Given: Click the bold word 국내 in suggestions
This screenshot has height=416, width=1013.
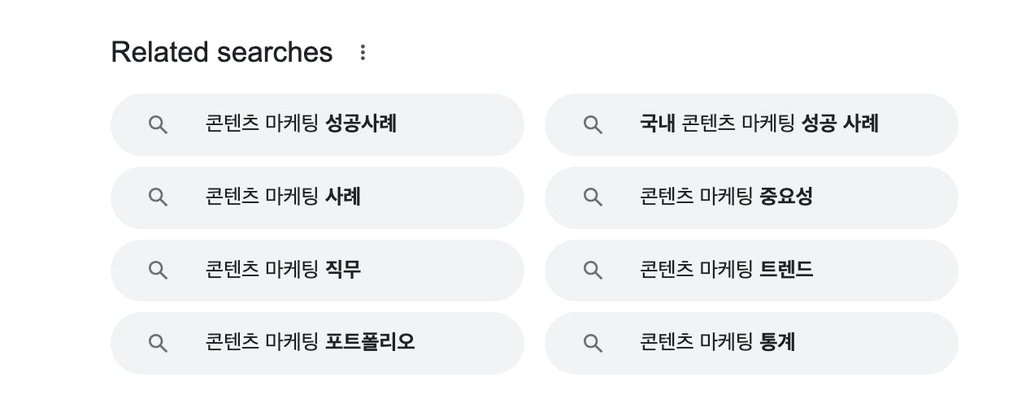Looking at the screenshot, I should (657, 124).
